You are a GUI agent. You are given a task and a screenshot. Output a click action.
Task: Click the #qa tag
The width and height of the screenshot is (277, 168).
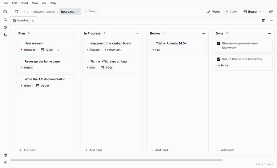tap(156, 50)
